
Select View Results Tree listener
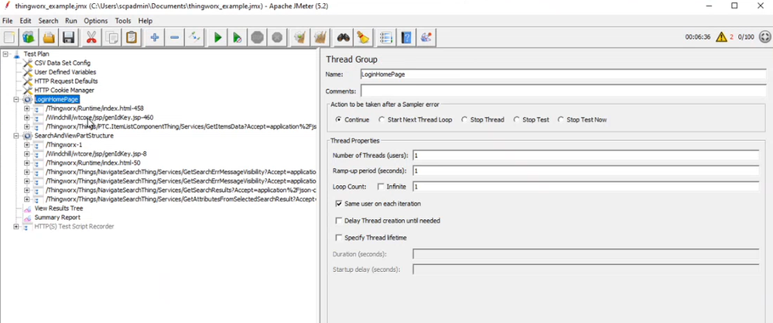59,208
